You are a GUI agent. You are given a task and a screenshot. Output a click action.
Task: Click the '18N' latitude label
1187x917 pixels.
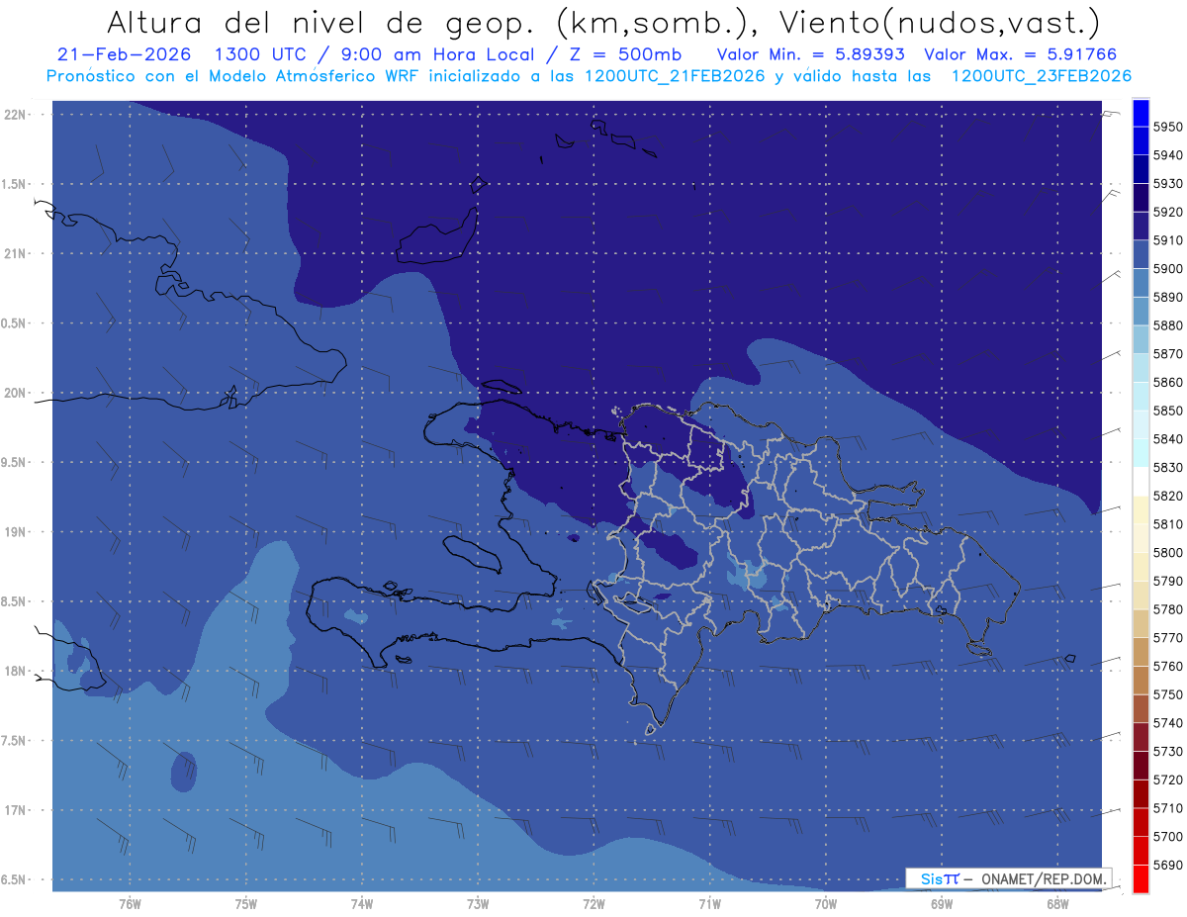[17, 672]
